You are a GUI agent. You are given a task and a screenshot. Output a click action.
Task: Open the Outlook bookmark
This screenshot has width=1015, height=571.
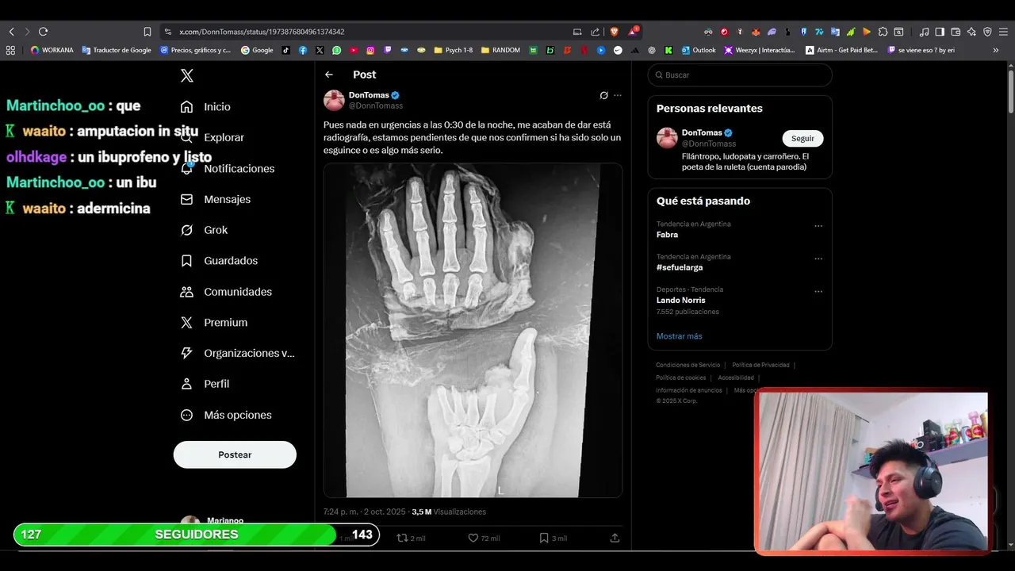tap(698, 50)
